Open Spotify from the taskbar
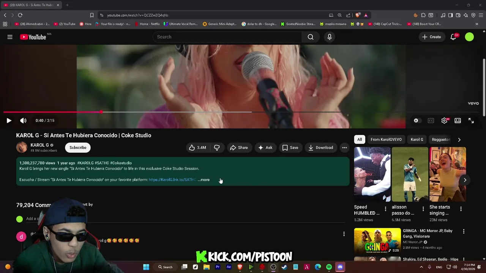This screenshot has height=273, width=486. point(329,267)
